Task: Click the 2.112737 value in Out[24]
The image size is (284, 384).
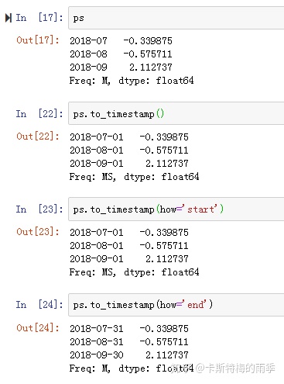Action: 167,355
